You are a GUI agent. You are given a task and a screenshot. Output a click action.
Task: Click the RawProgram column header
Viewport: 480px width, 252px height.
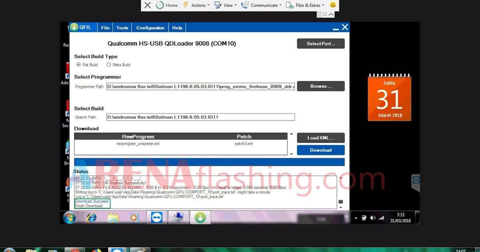tap(138, 136)
